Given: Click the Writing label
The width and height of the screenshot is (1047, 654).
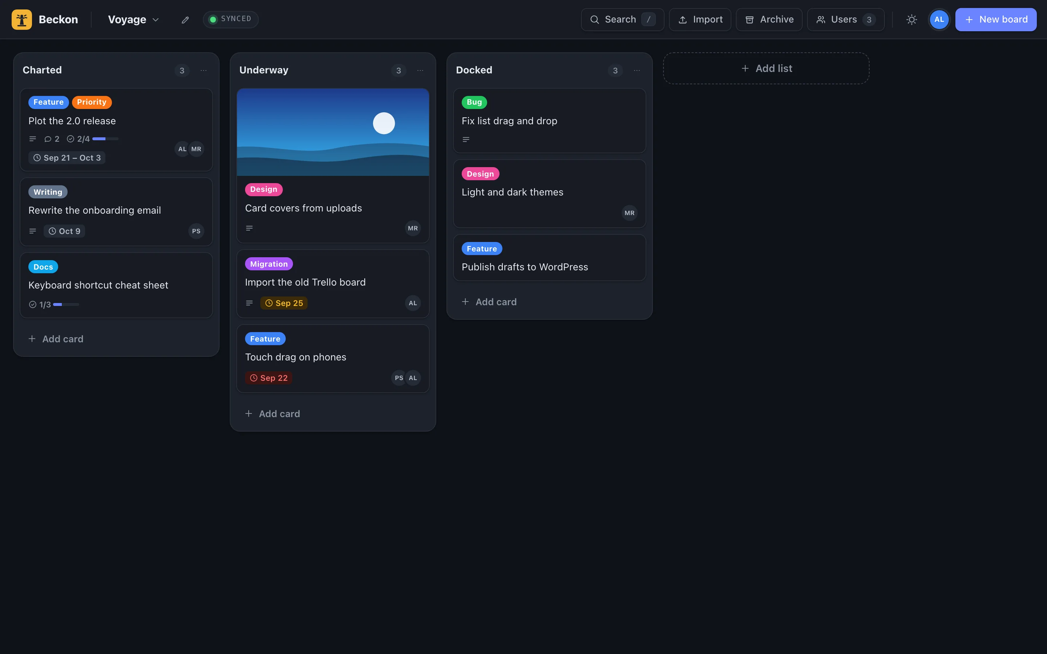Looking at the screenshot, I should click(48, 192).
